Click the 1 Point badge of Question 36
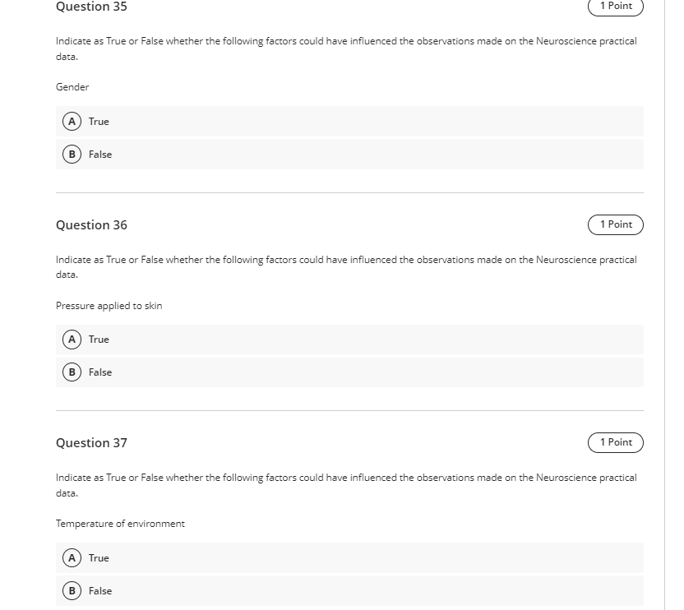 (x=616, y=224)
